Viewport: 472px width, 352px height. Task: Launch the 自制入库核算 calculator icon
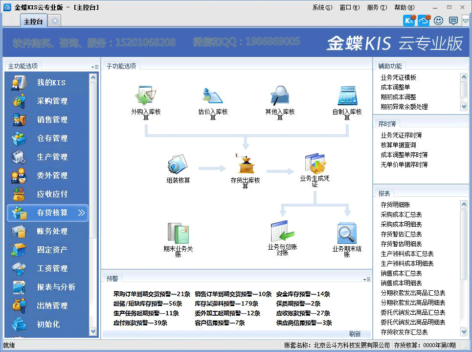[347, 96]
